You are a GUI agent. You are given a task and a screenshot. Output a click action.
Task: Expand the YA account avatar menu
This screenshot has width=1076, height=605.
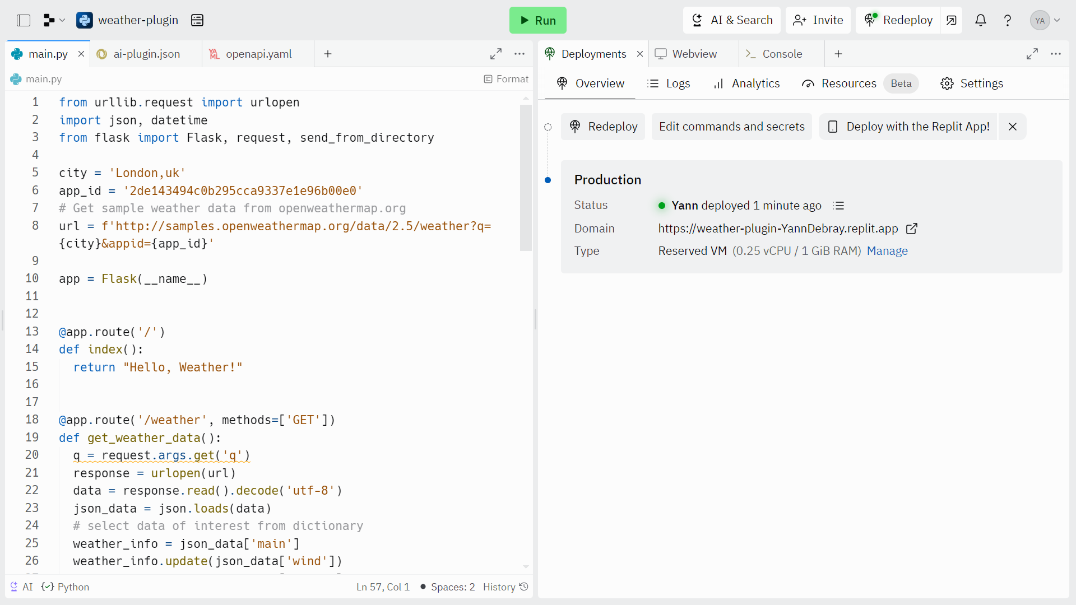(1045, 21)
